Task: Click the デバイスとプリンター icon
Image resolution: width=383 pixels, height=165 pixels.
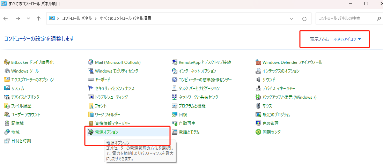Action: click(7, 97)
